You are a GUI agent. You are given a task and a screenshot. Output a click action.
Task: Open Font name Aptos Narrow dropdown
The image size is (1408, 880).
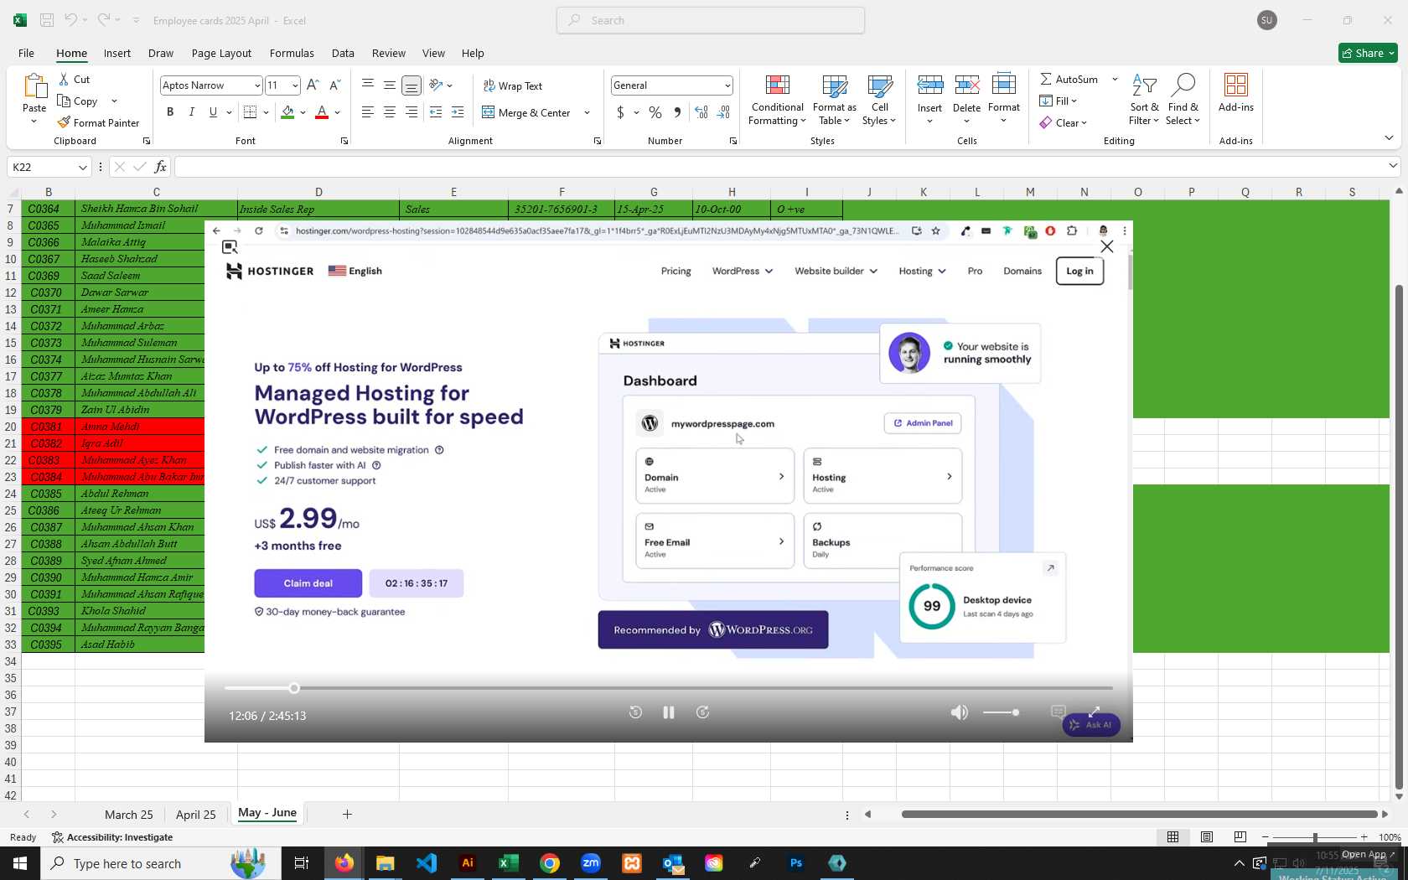[257, 85]
